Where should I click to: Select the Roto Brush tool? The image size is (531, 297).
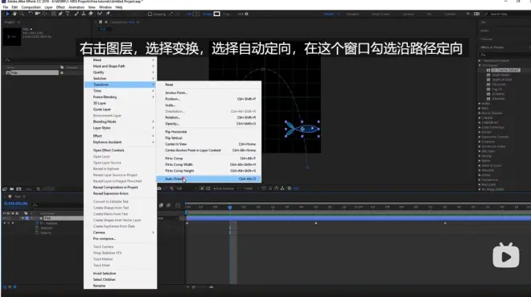pos(100,14)
